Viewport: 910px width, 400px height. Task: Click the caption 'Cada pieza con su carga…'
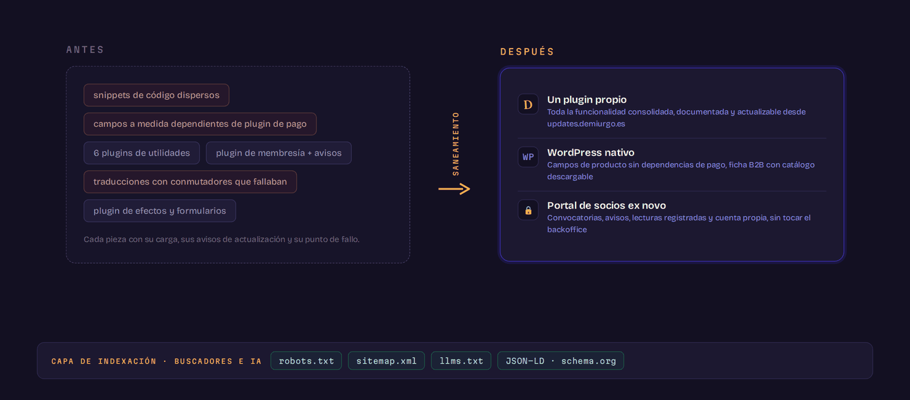pos(221,239)
